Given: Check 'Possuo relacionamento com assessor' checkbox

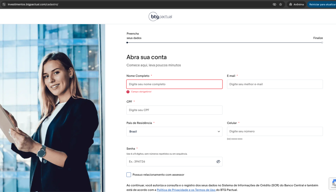Looking at the screenshot, I should point(129,175).
